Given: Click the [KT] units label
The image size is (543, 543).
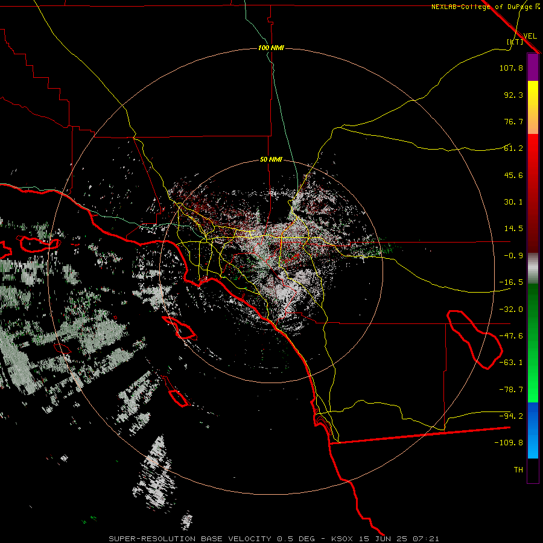Looking at the screenshot, I should click(x=515, y=42).
